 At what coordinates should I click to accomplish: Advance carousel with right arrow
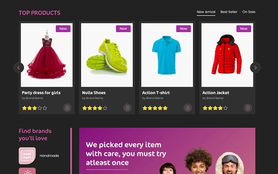[x=255, y=68]
